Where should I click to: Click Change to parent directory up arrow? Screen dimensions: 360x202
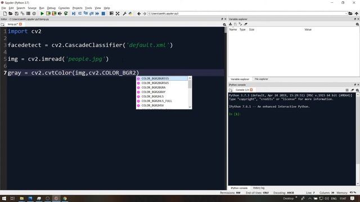[356, 13]
